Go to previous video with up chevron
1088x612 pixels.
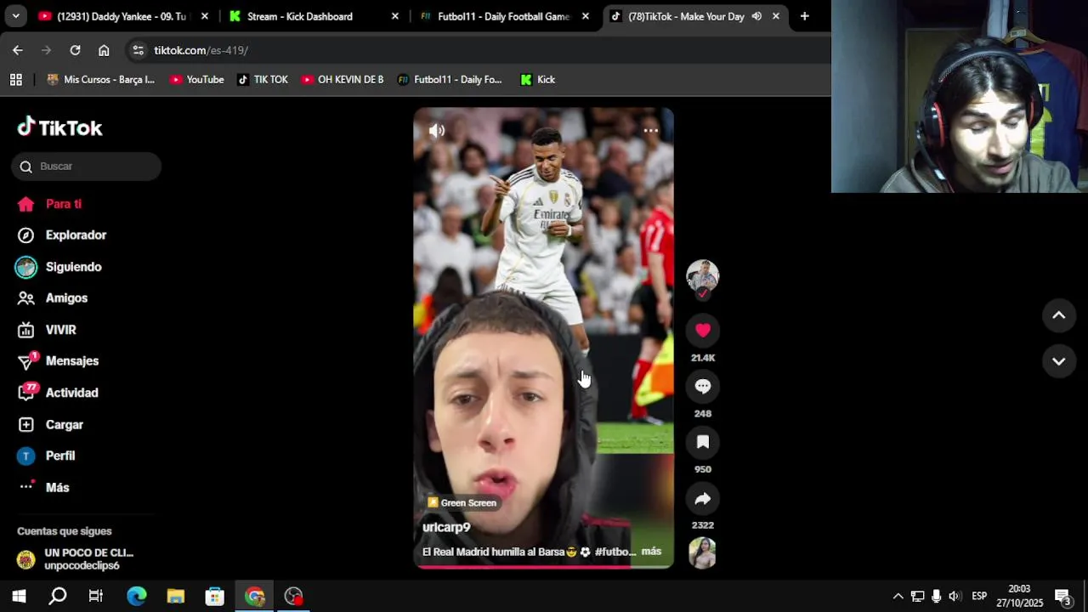[x=1059, y=315]
